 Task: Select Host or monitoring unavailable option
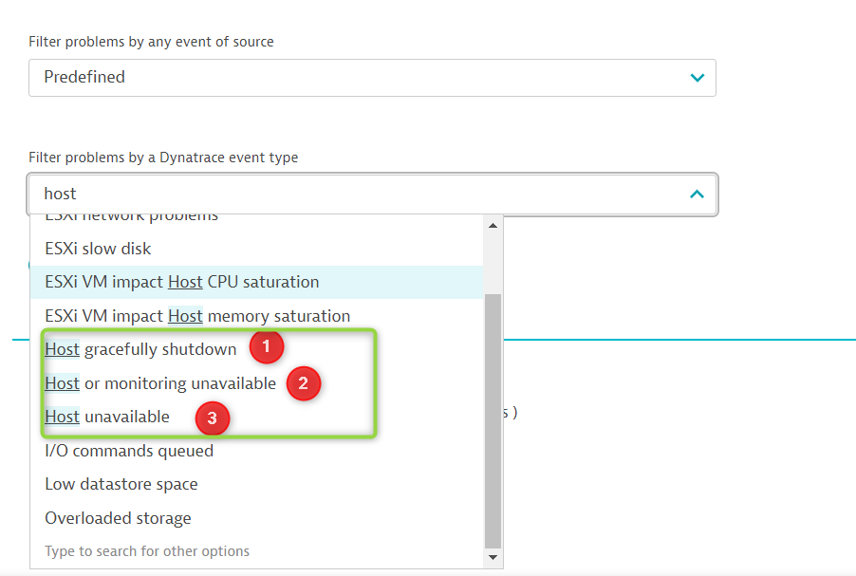click(160, 383)
